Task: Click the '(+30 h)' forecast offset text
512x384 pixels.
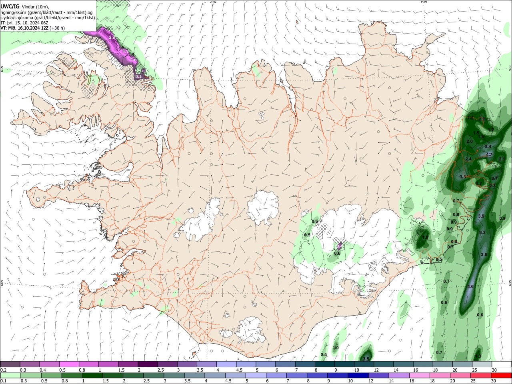Action: coord(57,28)
